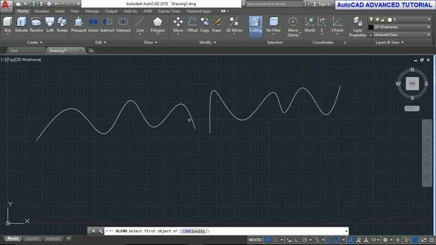Click the New drawing quick access icon

[18, 4]
